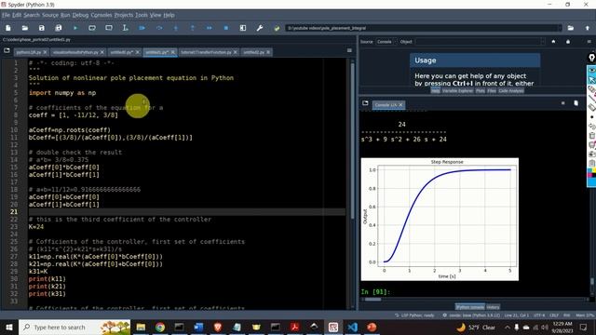Step into function debug icon
The width and height of the screenshot is (596, 335).
coord(176,28)
